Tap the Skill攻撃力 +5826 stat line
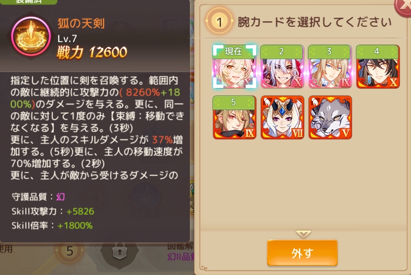411x275 pixels. click(53, 211)
